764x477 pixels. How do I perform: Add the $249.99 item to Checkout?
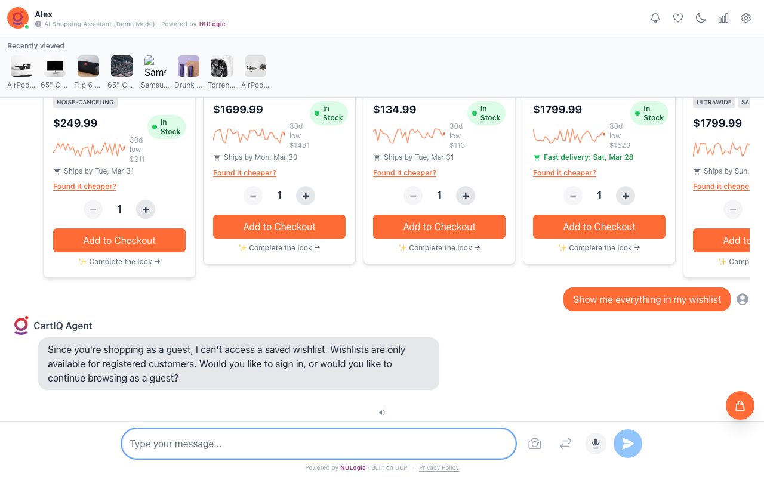(119, 240)
